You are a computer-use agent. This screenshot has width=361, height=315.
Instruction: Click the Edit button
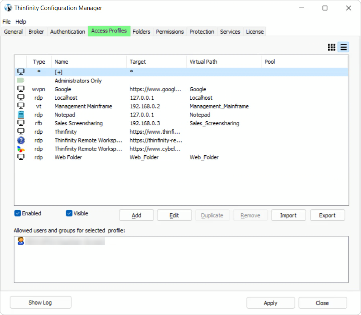174,215
